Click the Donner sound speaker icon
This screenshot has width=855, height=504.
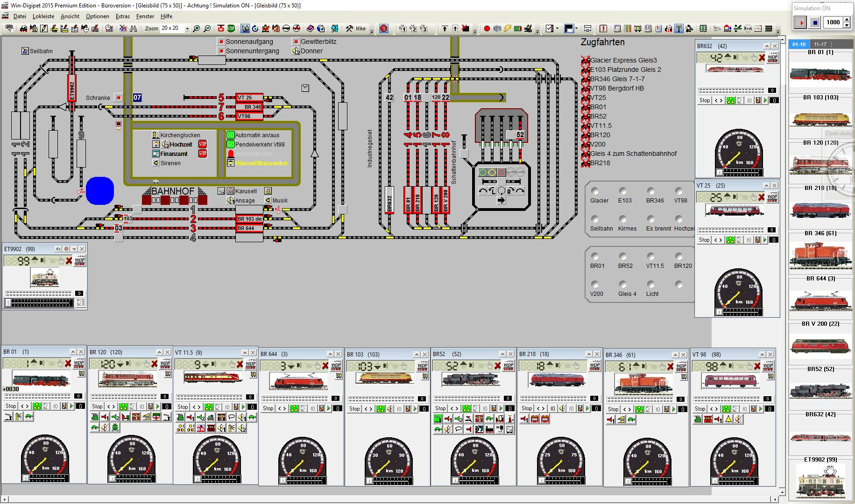tap(296, 51)
